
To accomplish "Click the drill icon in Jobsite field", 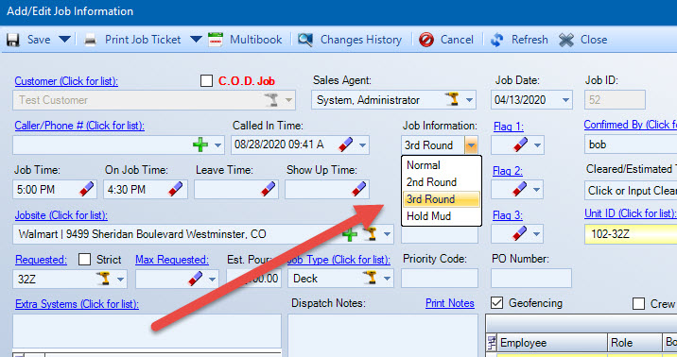I will tap(370, 233).
